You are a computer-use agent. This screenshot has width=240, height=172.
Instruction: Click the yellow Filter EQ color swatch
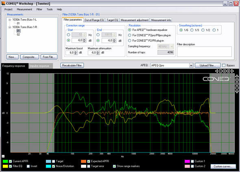tap(5, 166)
